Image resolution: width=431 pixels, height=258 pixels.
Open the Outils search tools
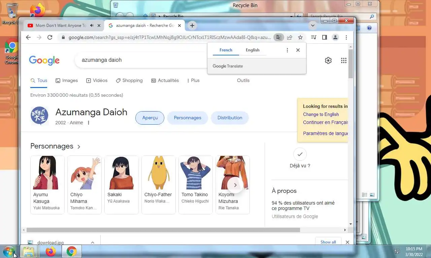pyautogui.click(x=243, y=81)
